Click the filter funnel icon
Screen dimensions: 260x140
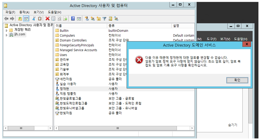[x=104, y=19]
